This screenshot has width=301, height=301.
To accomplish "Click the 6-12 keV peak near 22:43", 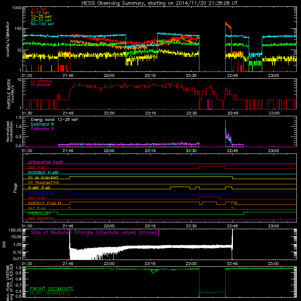I will tap(226, 23).
